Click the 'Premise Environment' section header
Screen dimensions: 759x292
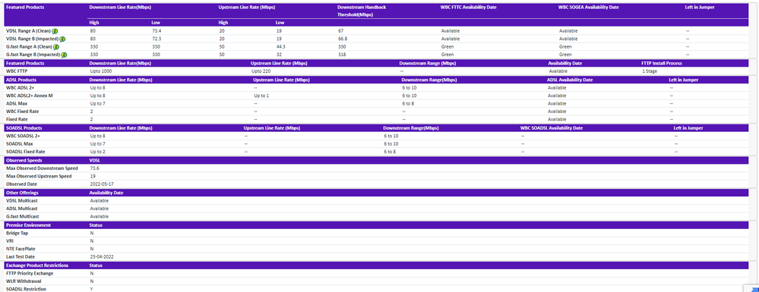pos(28,224)
